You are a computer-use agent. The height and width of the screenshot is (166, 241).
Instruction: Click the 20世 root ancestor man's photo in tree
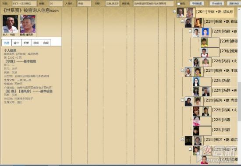(181, 13)
